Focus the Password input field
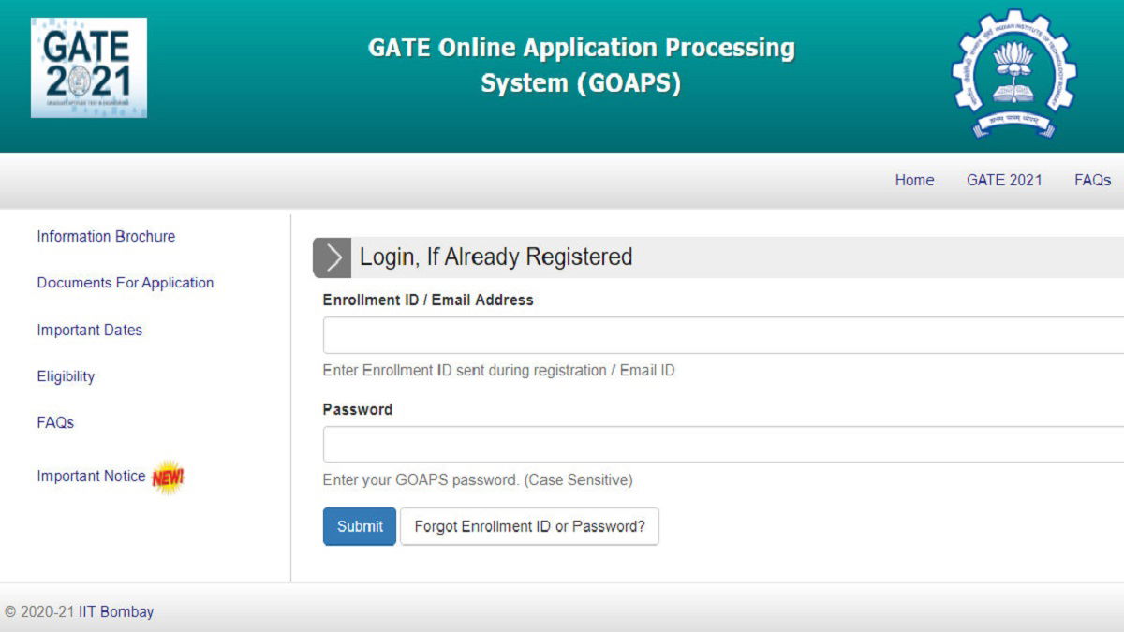 [x=723, y=445]
